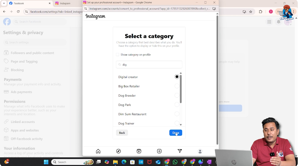Tick the Show category on profile checkbox
Screen dimensions: 299x166
[118, 55]
